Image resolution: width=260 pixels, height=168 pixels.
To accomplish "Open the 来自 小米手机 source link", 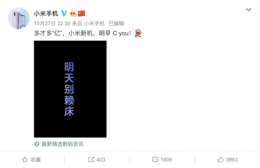I will click(88, 23).
